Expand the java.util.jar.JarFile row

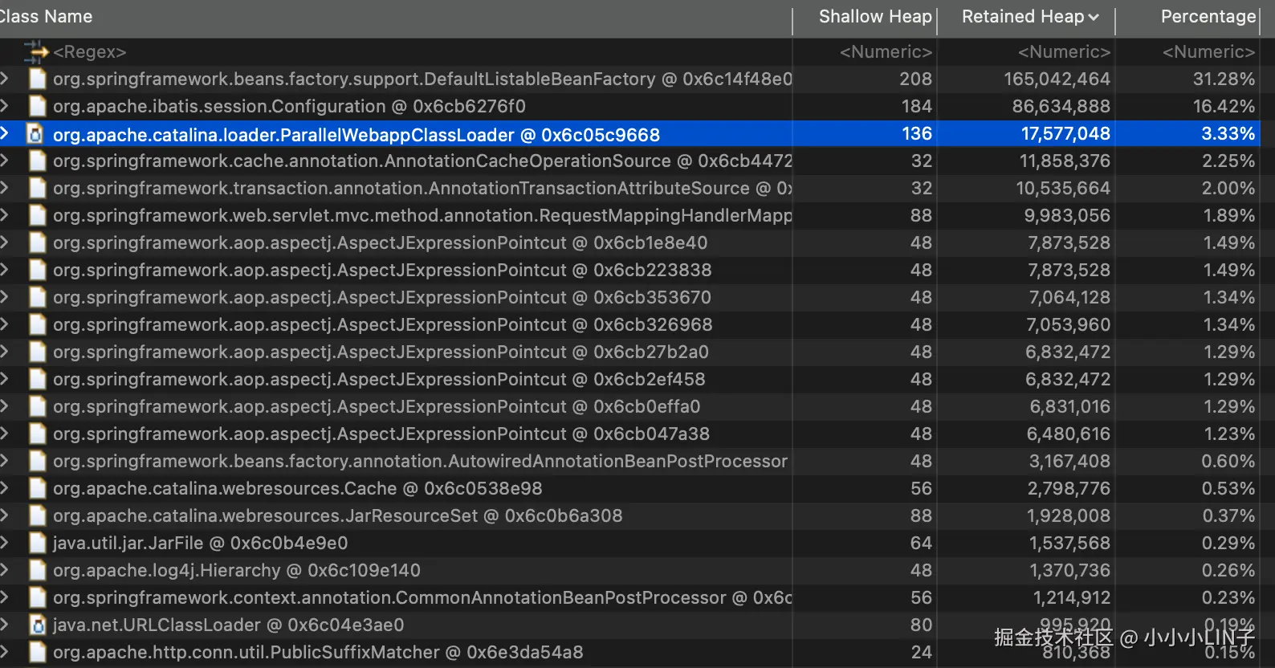[x=5, y=543]
